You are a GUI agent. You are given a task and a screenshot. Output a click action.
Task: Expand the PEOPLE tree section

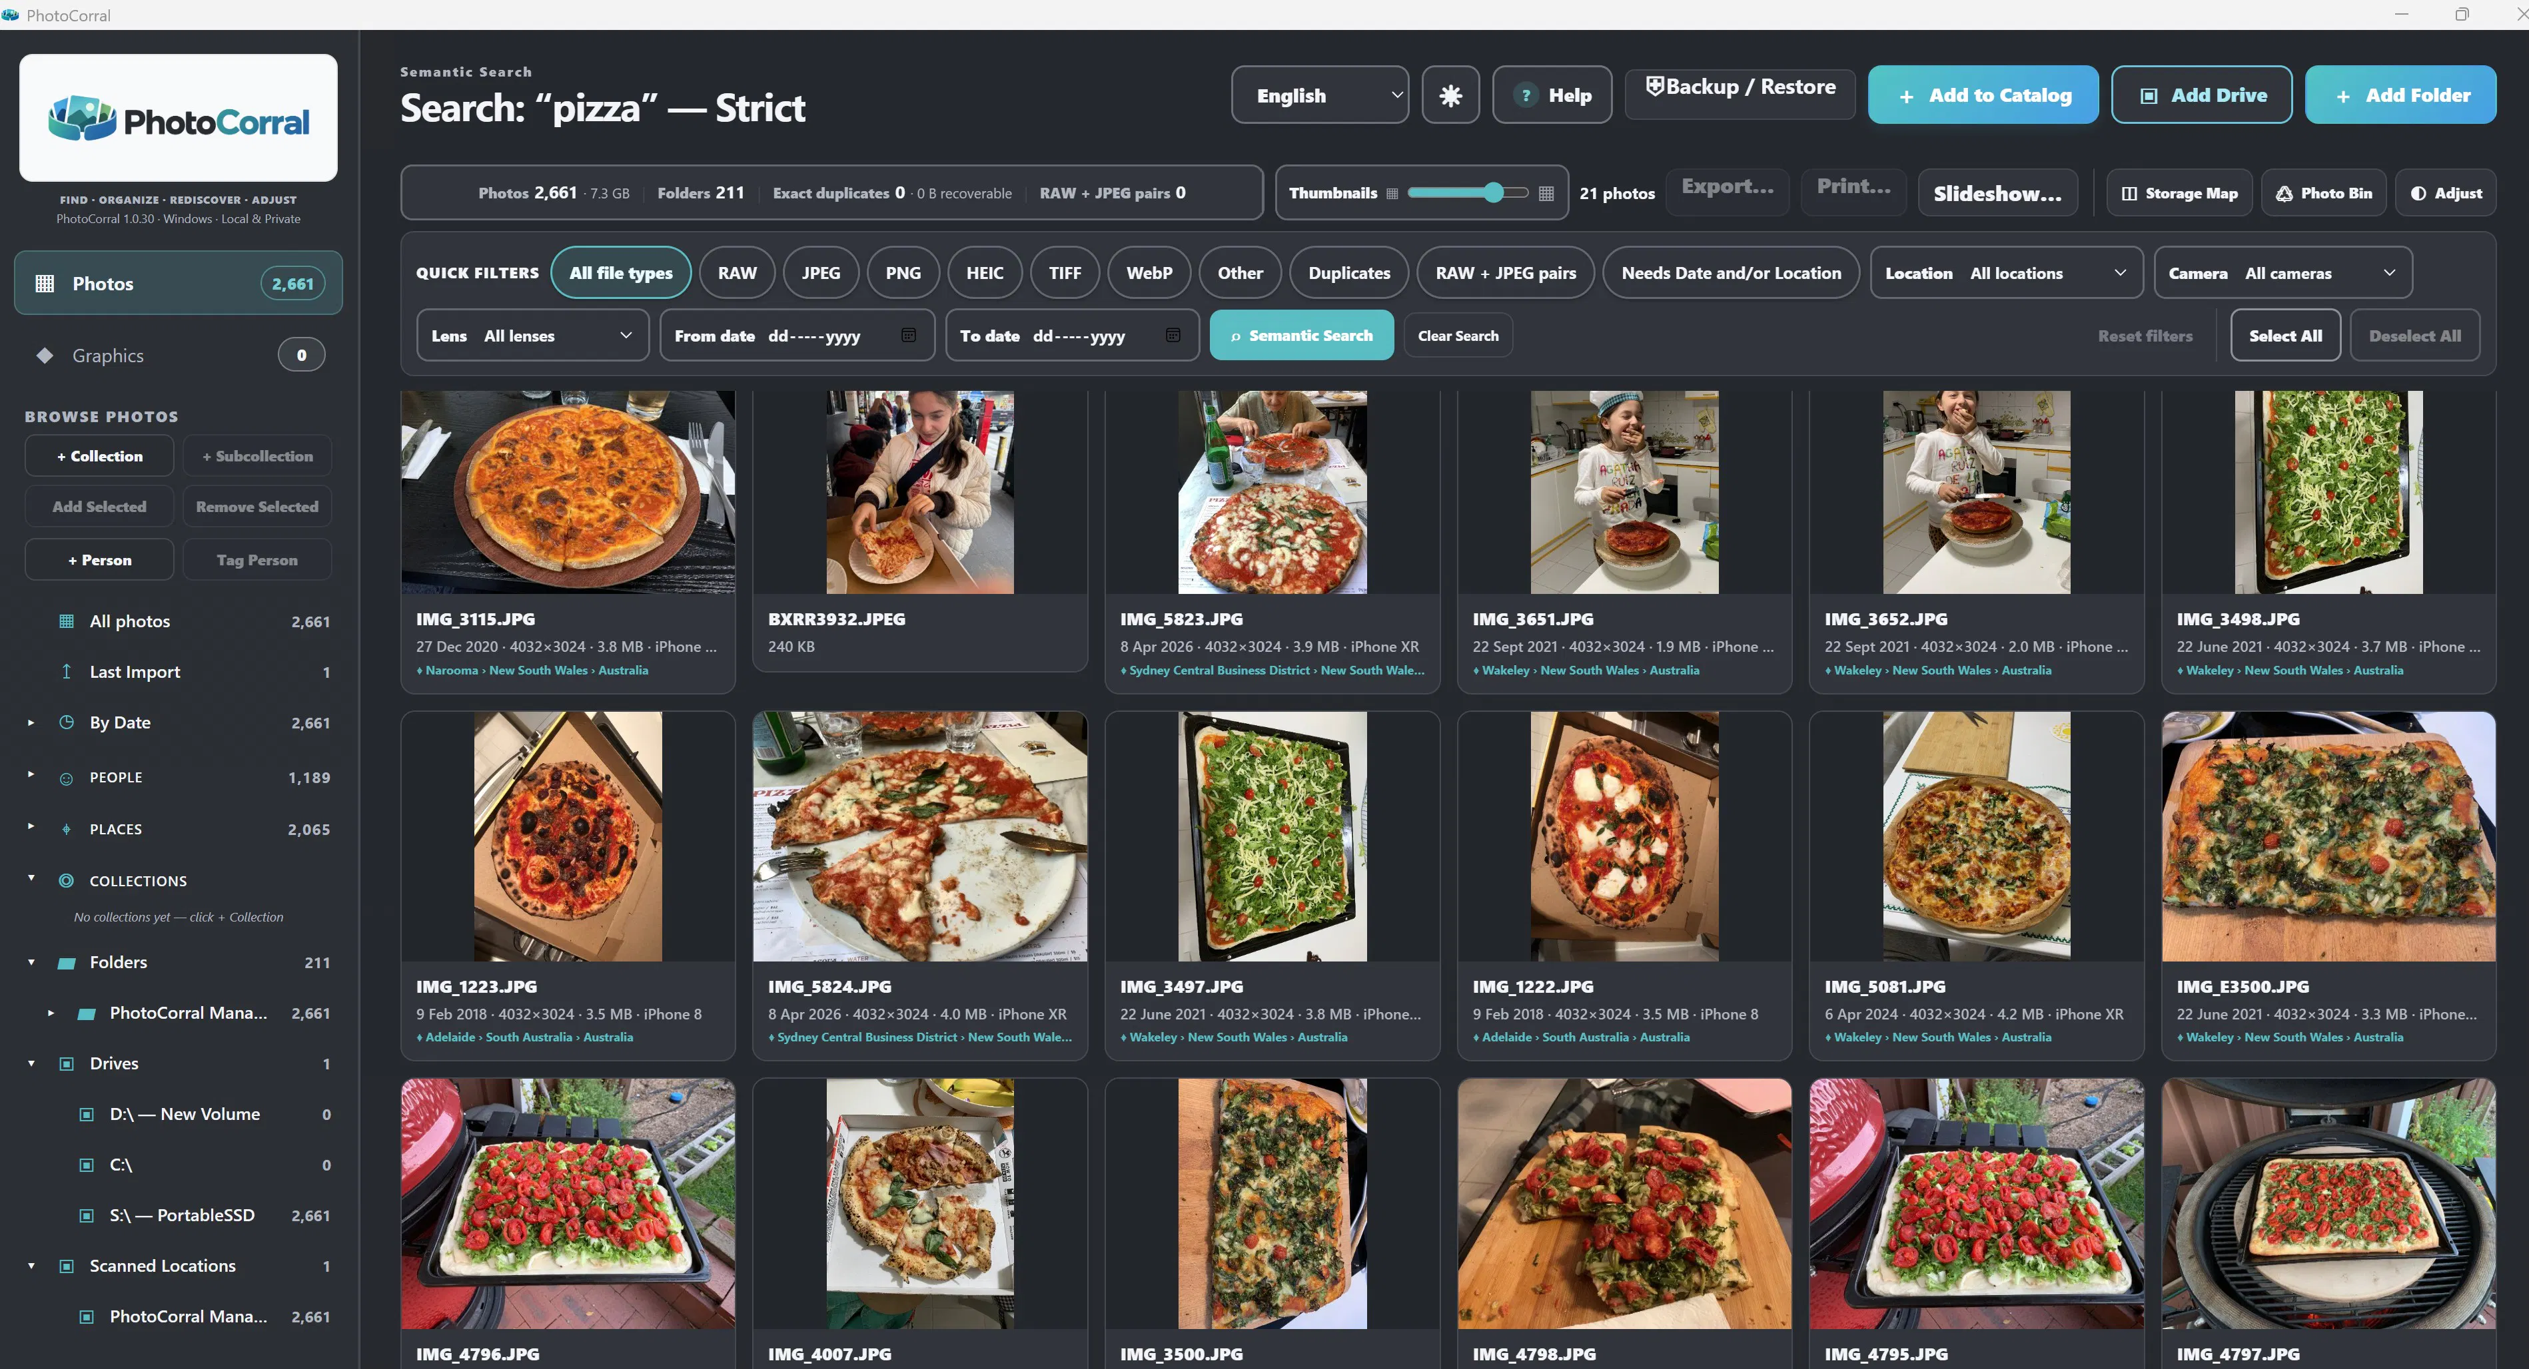tap(31, 775)
